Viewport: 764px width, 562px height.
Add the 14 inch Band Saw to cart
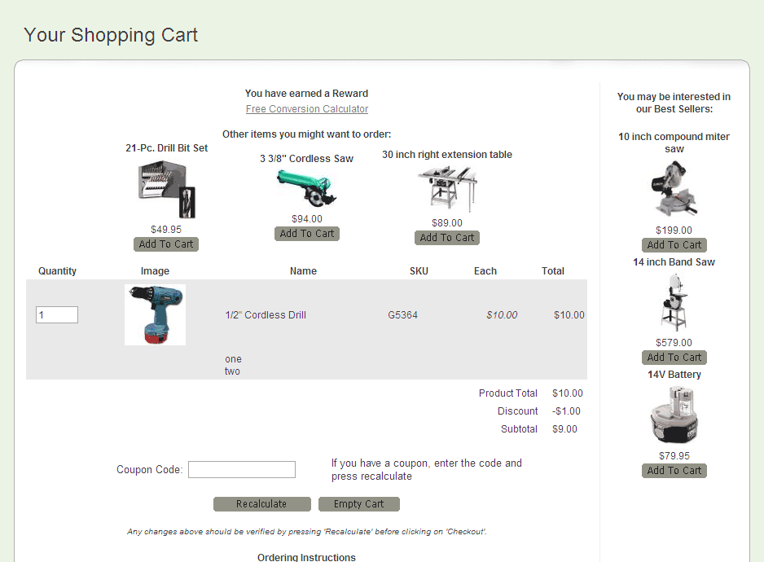674,358
